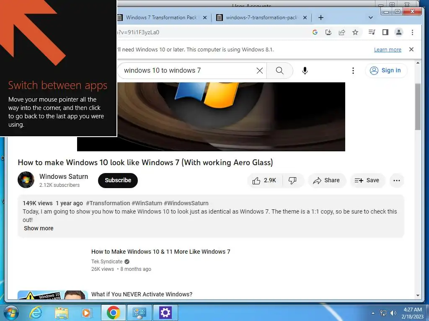Viewport: 429px width, 321px height.
Task: Open the network tray icon
Action: [x=383, y=313]
